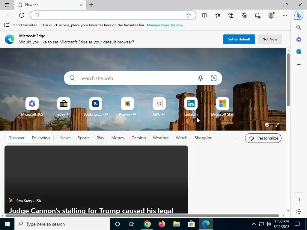Show more feed categories ellipsis

pyautogui.click(x=235, y=138)
